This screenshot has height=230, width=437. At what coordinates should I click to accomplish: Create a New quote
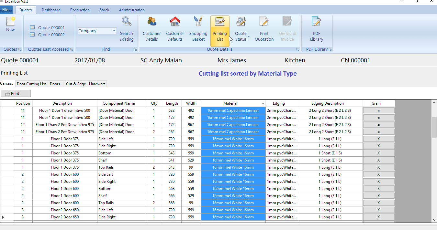(10, 25)
